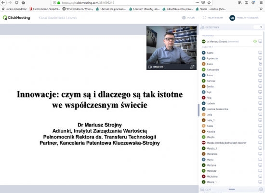
Task: Open the Firefox hamburger menu
Action: coord(261,2)
